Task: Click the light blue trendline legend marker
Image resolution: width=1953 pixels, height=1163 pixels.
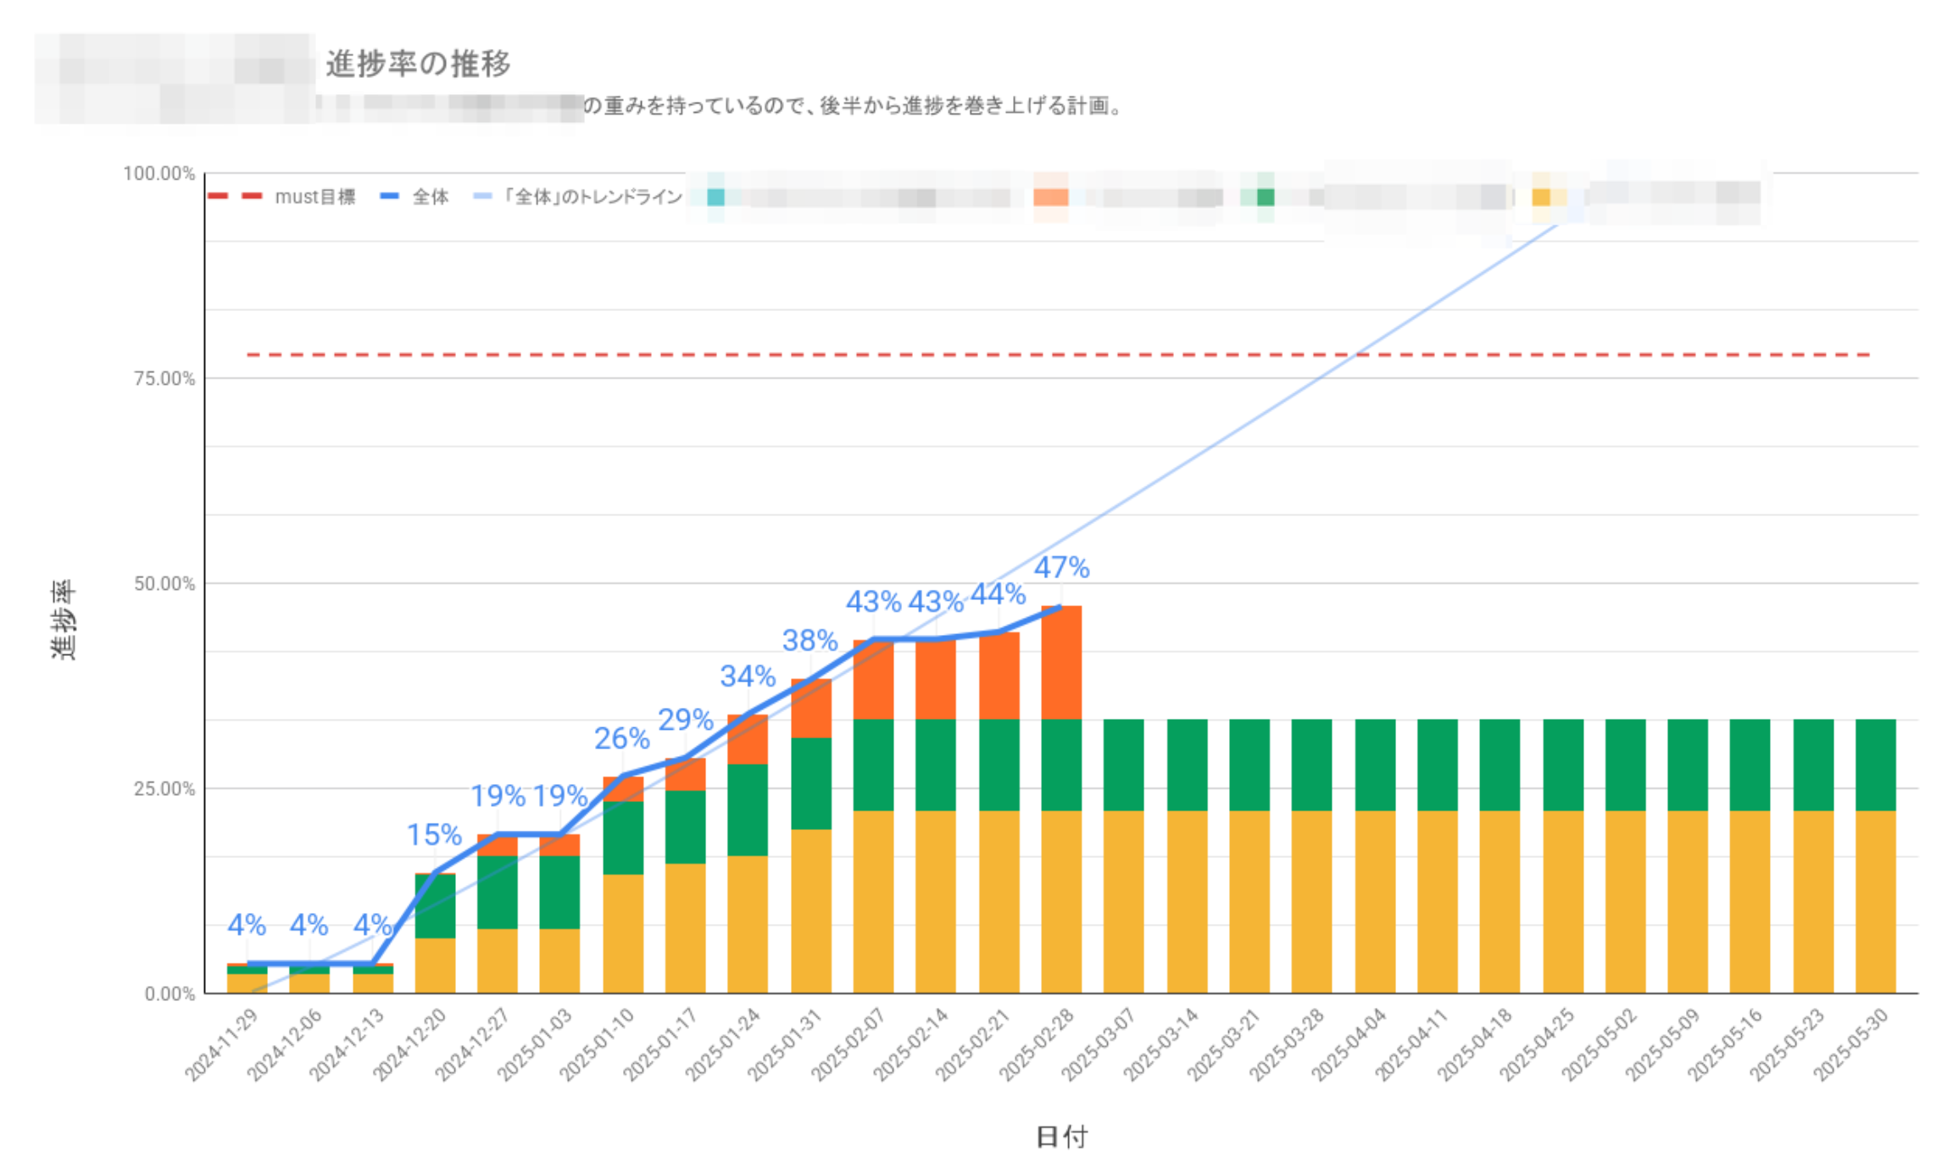Action: (x=482, y=196)
